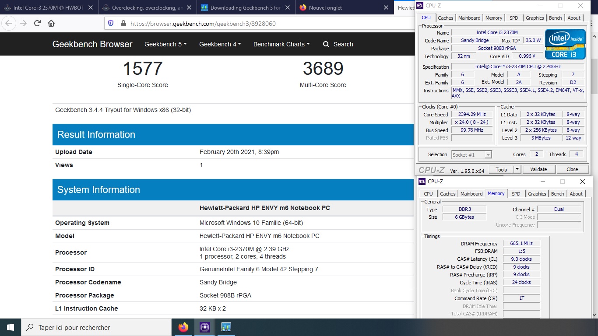Click the padlock site info icon
This screenshot has height=336, width=598.
coord(123,24)
